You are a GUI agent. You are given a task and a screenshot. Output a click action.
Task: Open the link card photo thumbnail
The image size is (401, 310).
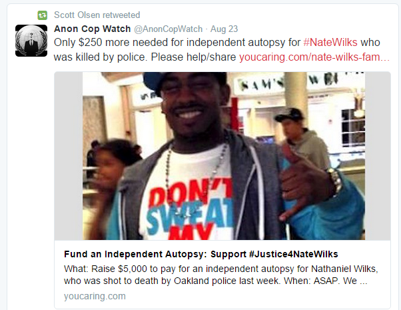click(x=224, y=156)
